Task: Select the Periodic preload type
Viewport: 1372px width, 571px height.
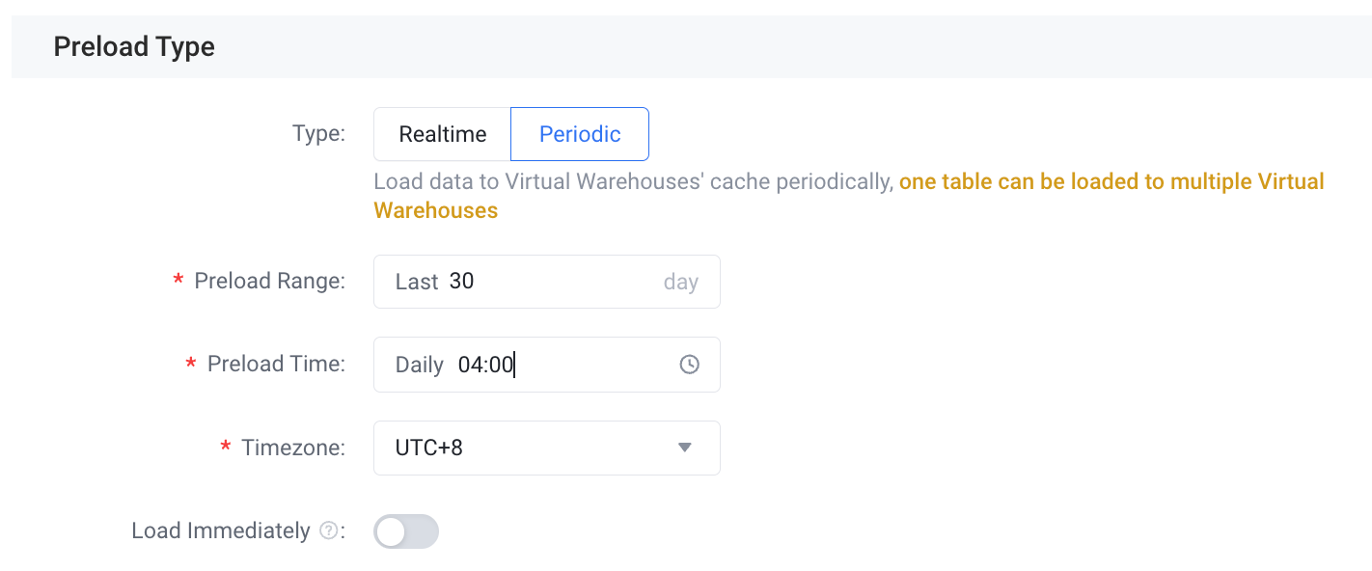Action: 580,134
